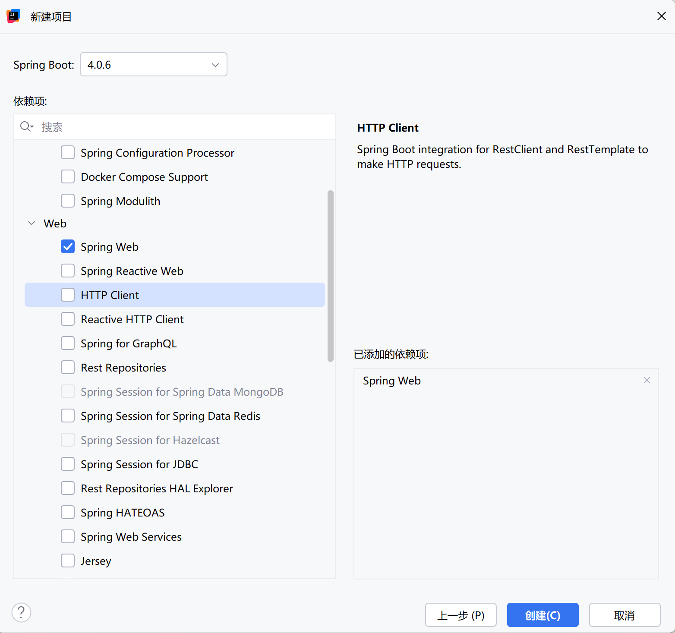Open the help question mark button
This screenshot has height=633, width=675.
pyautogui.click(x=21, y=612)
